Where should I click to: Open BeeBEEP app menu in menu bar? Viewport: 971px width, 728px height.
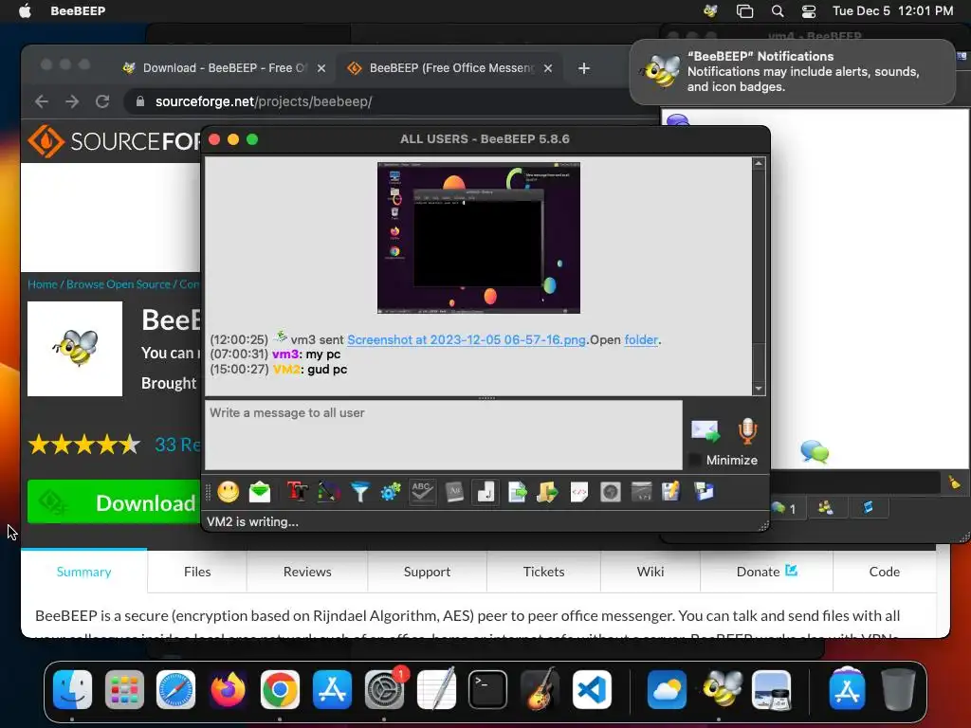click(78, 10)
